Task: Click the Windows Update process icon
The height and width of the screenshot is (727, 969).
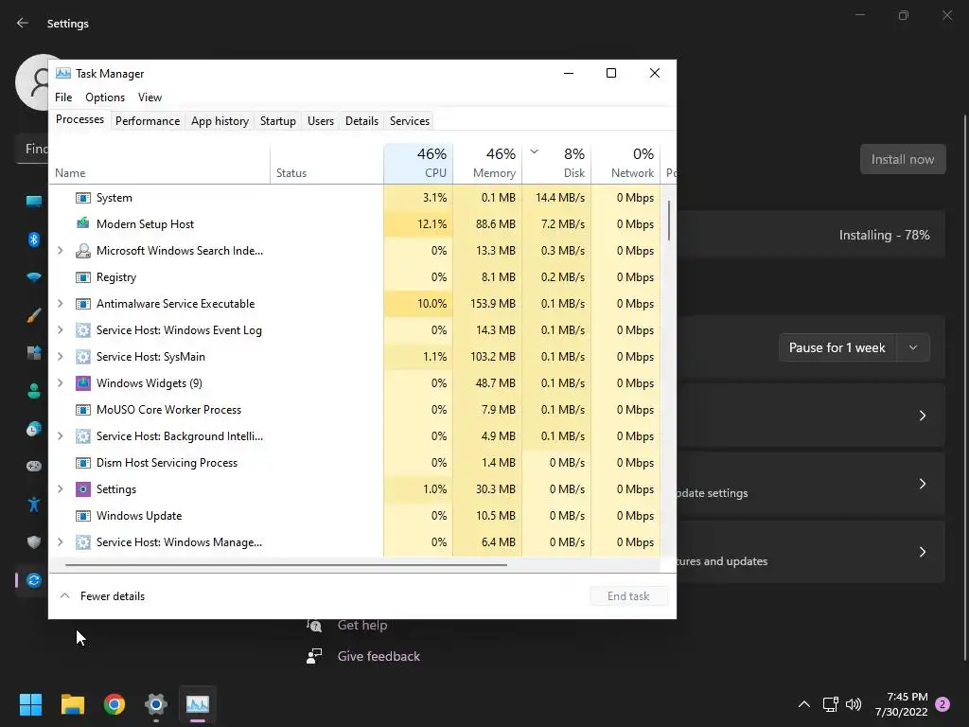Action: point(83,516)
